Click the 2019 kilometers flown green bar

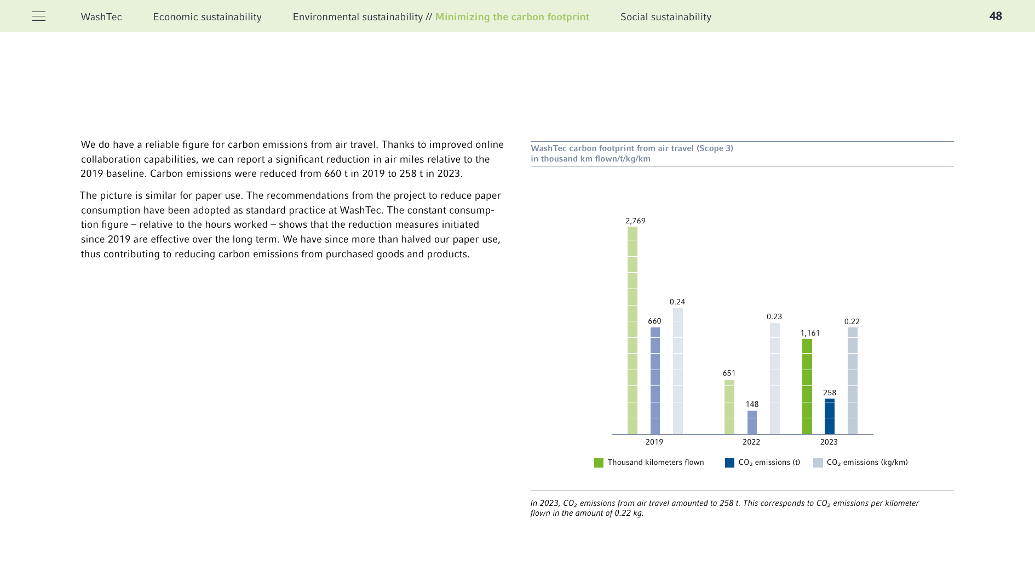[633, 331]
